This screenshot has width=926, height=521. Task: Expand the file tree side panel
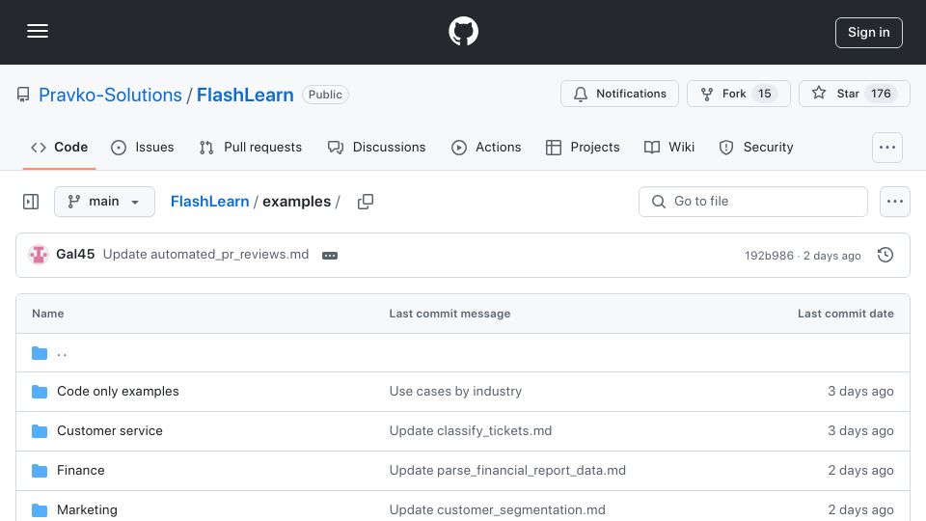31,202
